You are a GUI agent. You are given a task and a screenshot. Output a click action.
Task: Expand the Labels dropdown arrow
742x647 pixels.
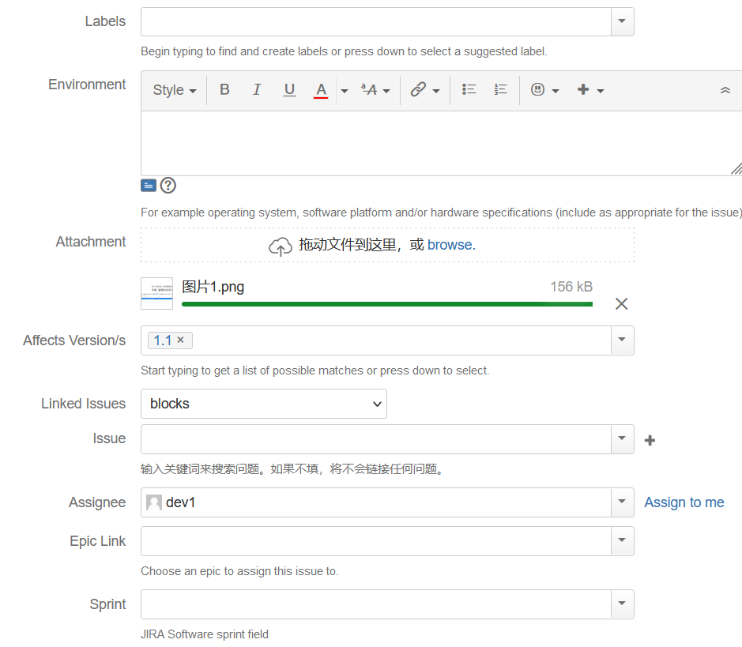pos(622,22)
